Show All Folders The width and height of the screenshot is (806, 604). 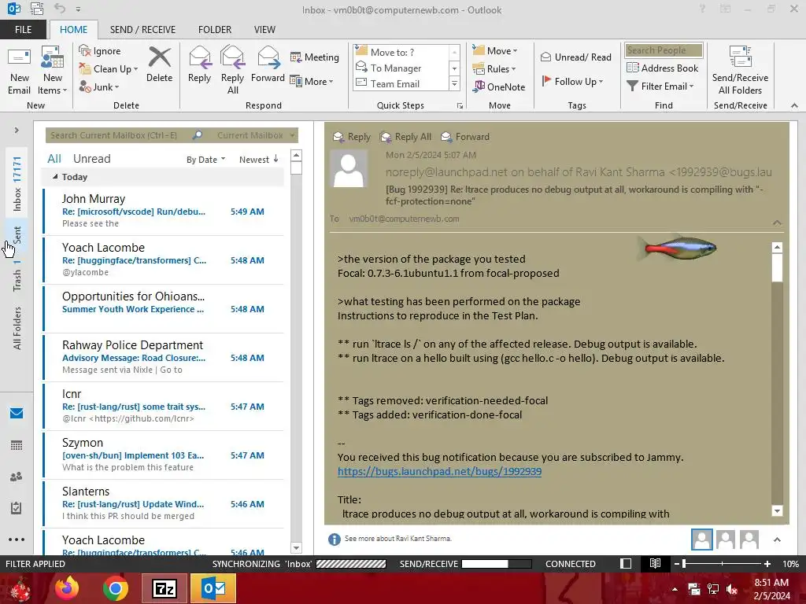coord(17,328)
